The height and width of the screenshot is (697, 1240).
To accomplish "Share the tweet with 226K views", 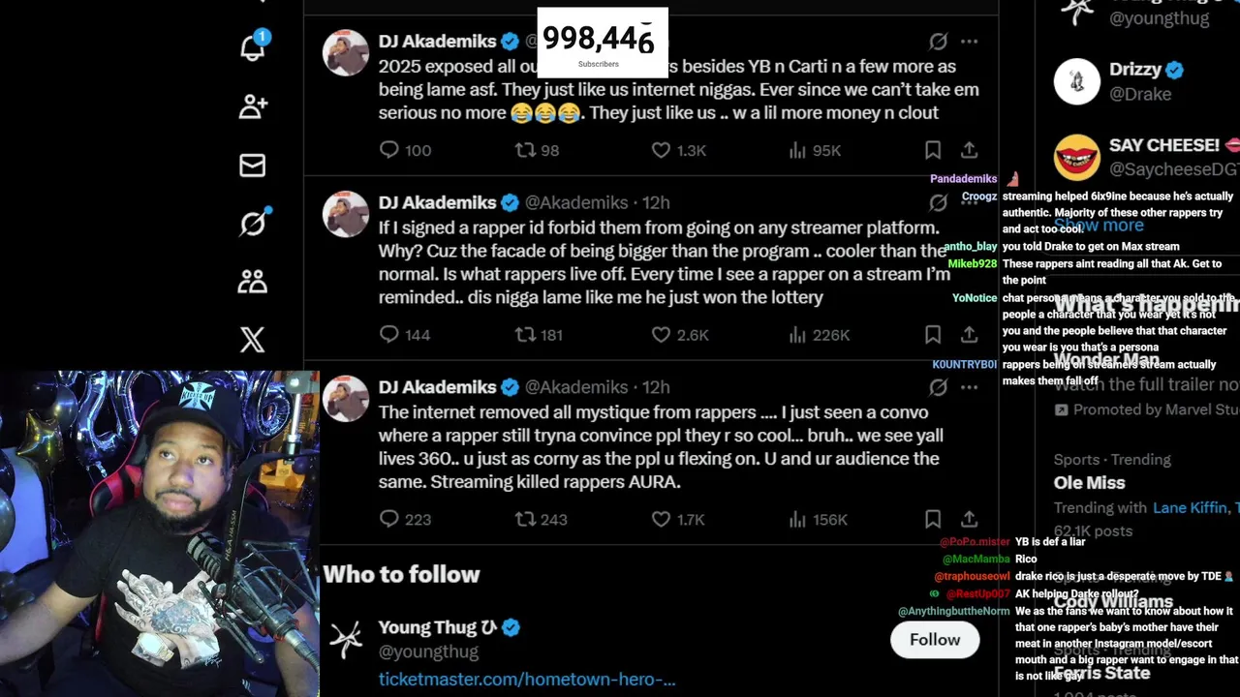I will pyautogui.click(x=969, y=335).
